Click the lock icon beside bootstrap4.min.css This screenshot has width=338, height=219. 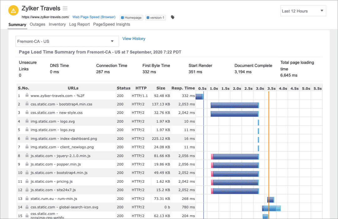[x=26, y=104]
